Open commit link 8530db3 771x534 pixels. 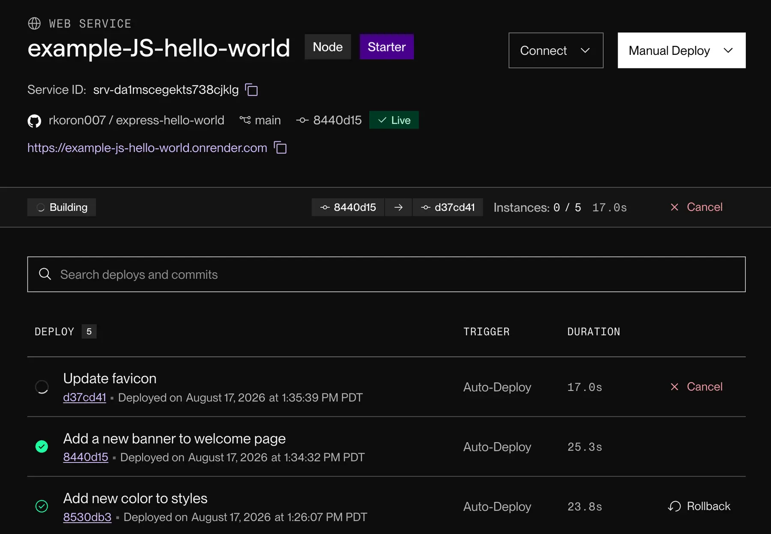tap(87, 517)
